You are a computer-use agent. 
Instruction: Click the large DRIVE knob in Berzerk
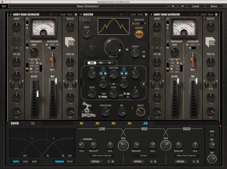pyautogui.click(x=113, y=47)
